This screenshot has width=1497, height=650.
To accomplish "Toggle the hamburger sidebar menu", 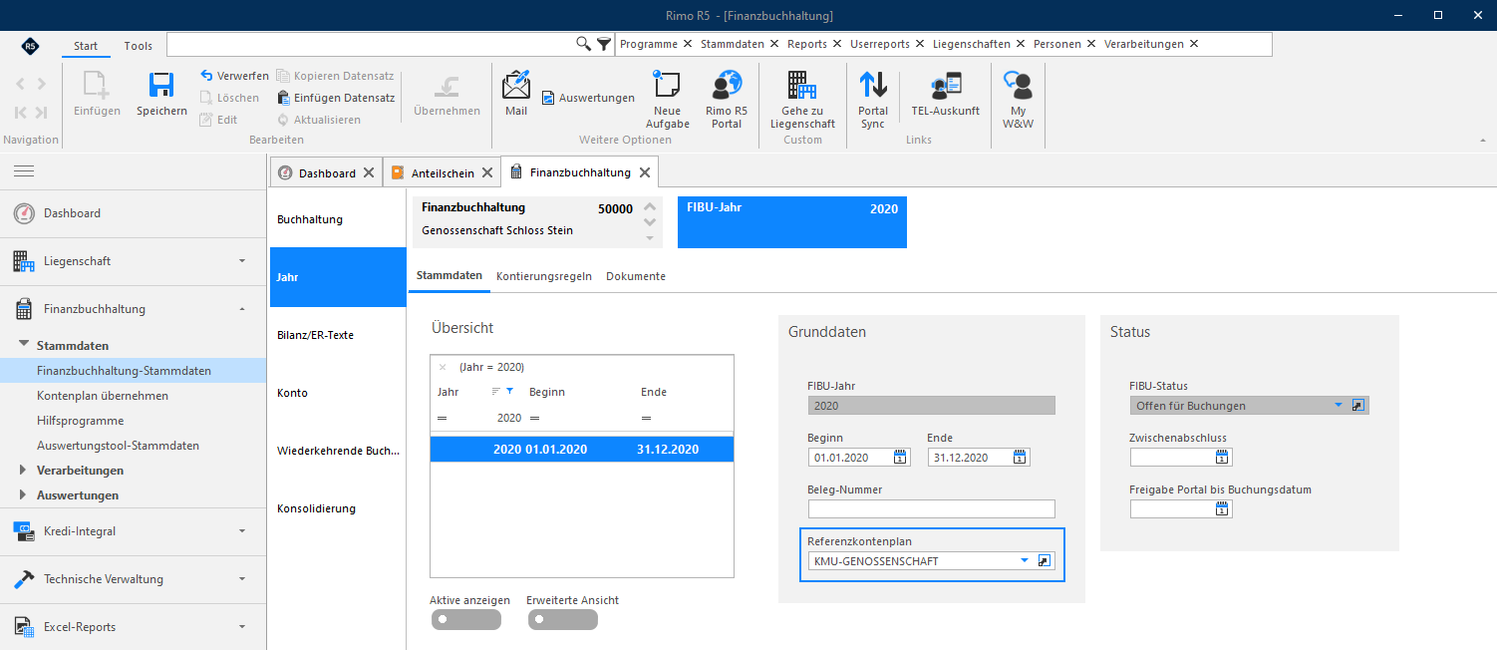I will [x=24, y=171].
